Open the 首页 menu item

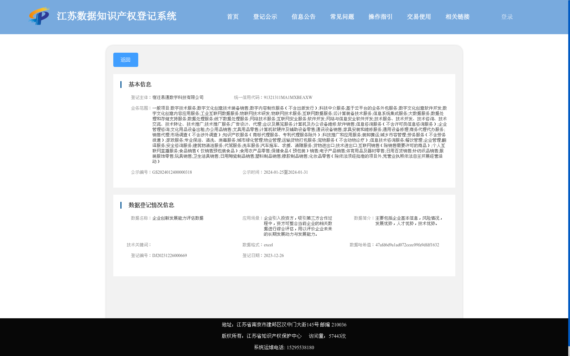click(x=233, y=17)
